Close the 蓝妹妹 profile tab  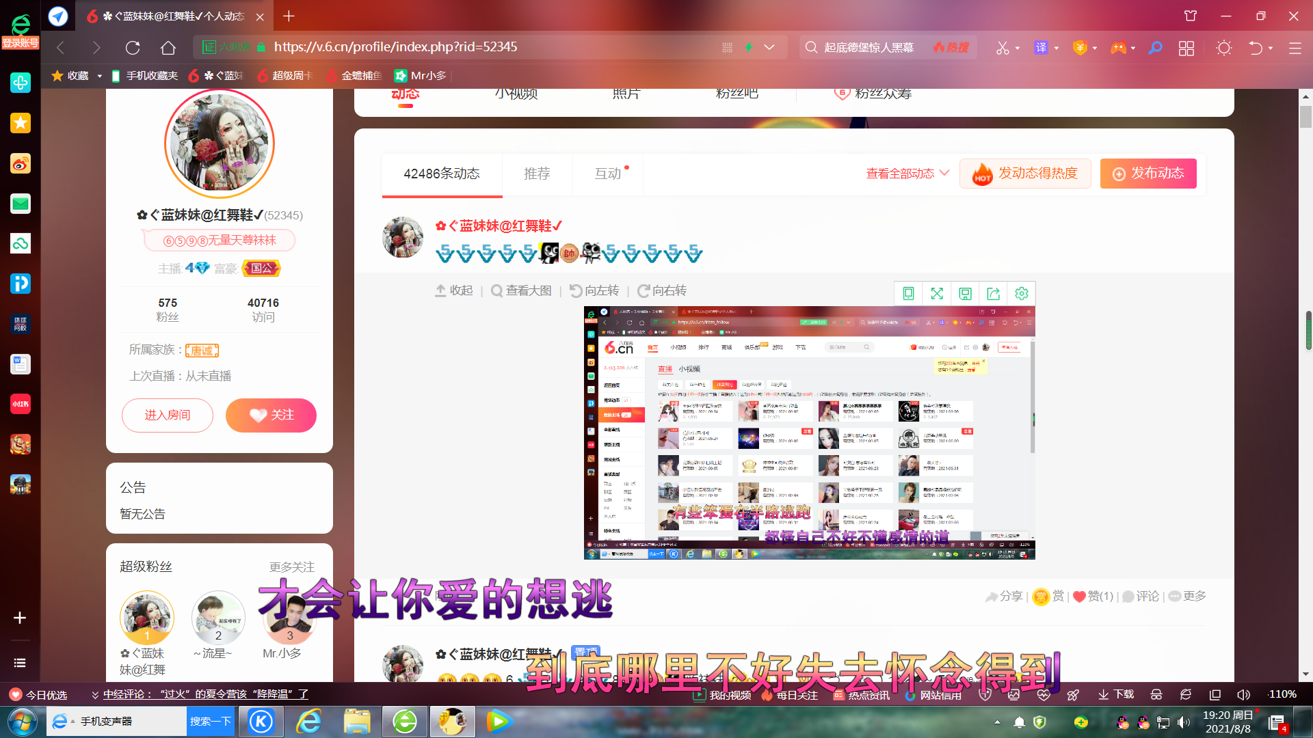pos(260,16)
